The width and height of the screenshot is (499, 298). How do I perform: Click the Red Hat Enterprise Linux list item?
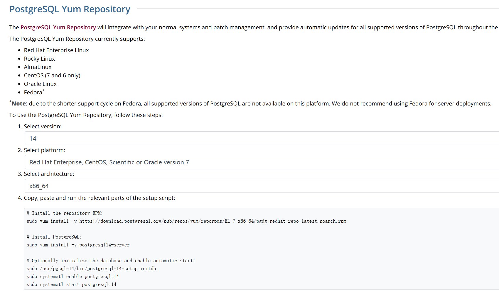(56, 50)
